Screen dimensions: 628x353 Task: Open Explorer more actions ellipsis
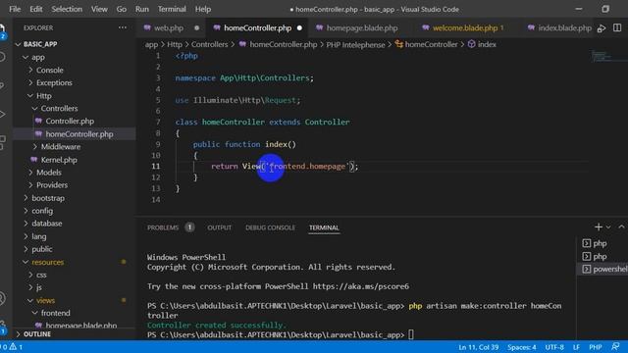point(123,27)
